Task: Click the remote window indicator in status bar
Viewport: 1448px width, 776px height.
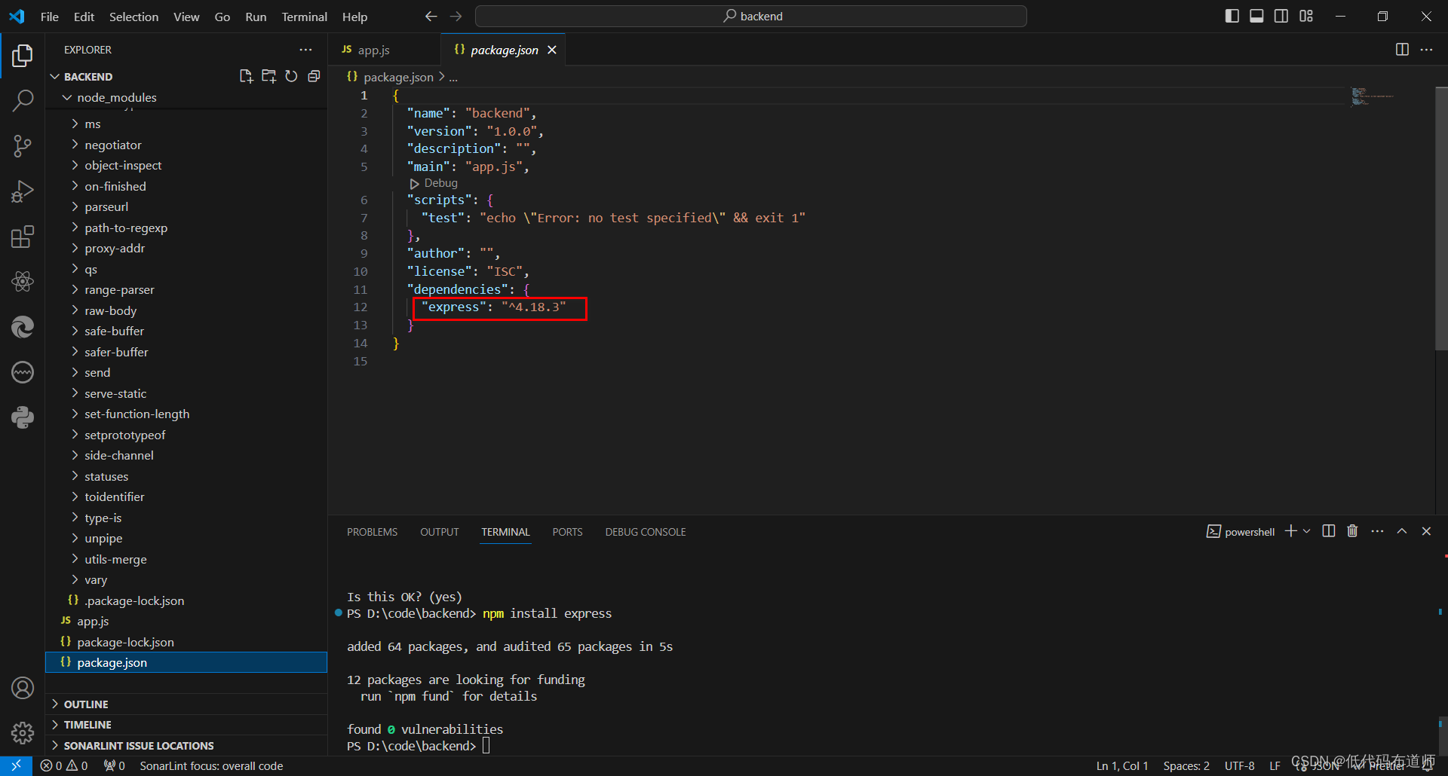Action: (x=16, y=765)
